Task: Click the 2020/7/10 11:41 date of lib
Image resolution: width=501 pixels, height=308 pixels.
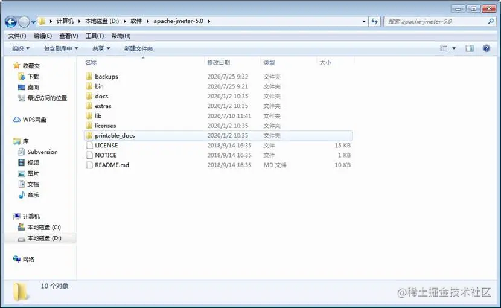Action: [229, 116]
